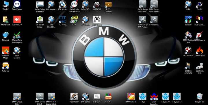This screenshot has height=105, width=208.
Task: Open Dr.Gini B014 shortcut
Action: tap(188, 51)
